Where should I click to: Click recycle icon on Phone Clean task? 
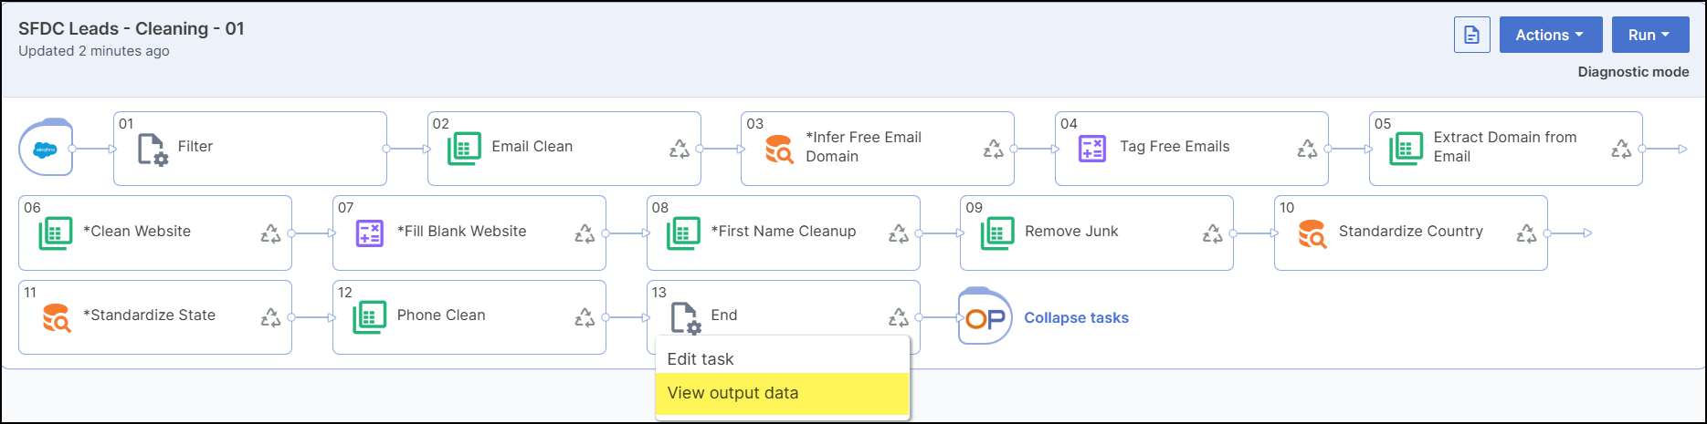pos(585,317)
